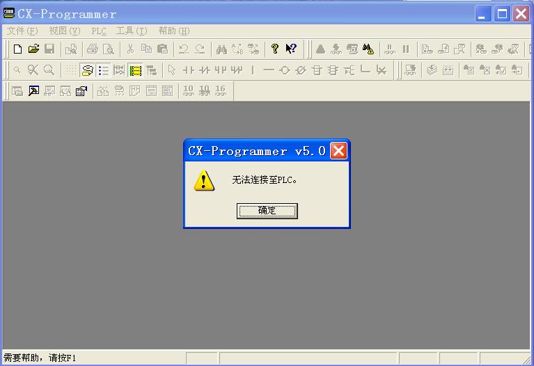534x366 pixels.
Task: Click the context help arrow-question icon
Action: (x=291, y=49)
